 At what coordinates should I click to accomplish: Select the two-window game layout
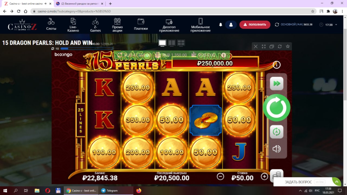point(171,43)
